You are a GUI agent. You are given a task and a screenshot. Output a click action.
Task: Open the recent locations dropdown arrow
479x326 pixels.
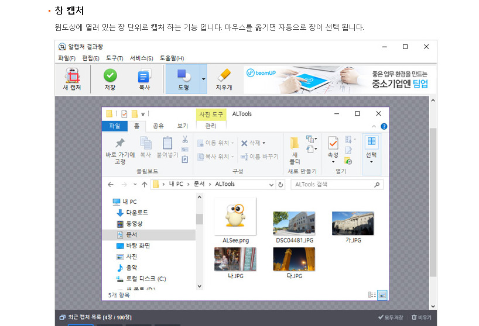click(x=135, y=185)
